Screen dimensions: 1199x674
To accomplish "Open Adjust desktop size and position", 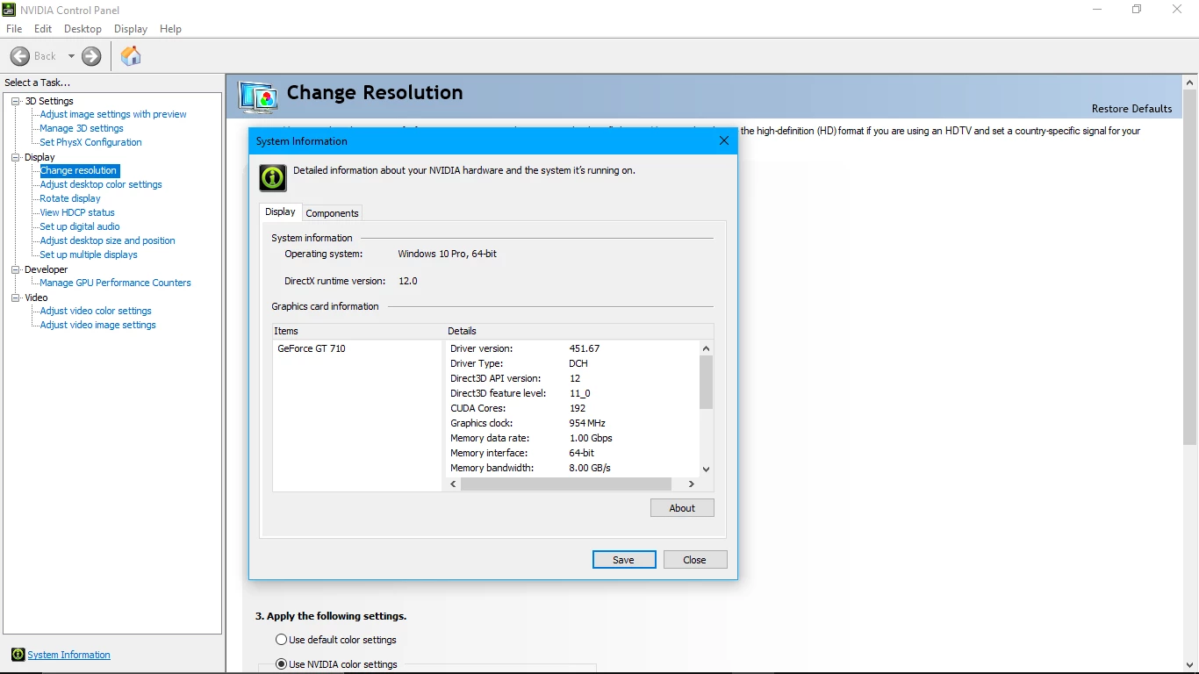I will pos(107,240).
